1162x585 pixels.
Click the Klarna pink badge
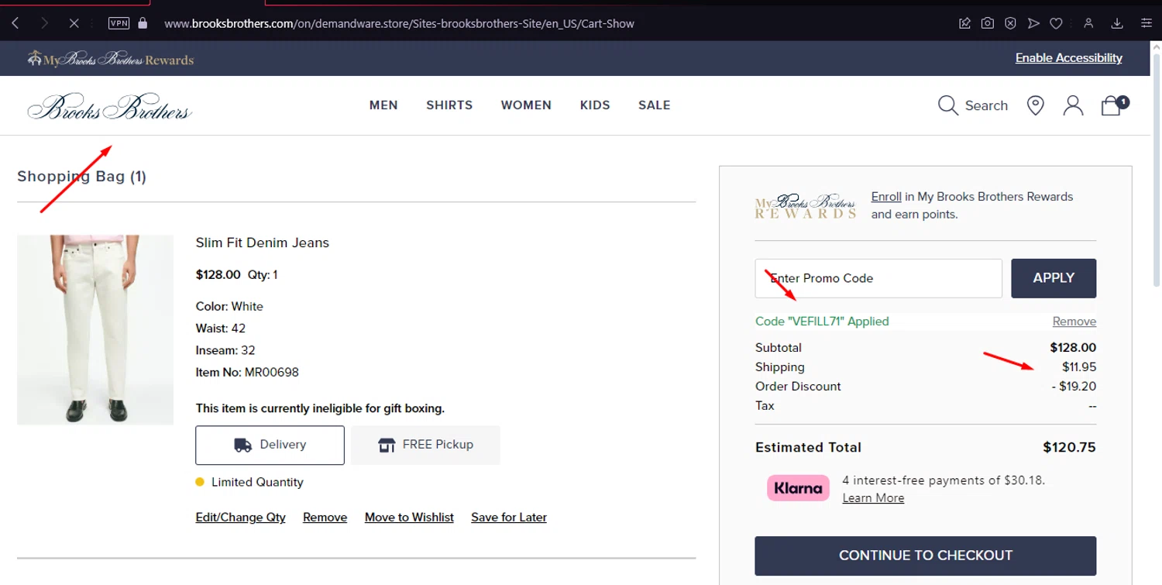click(x=798, y=488)
